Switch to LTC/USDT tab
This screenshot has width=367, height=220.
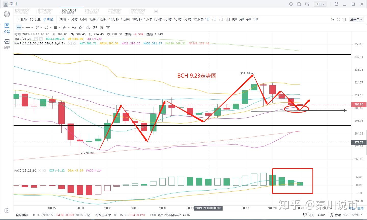point(115,11)
